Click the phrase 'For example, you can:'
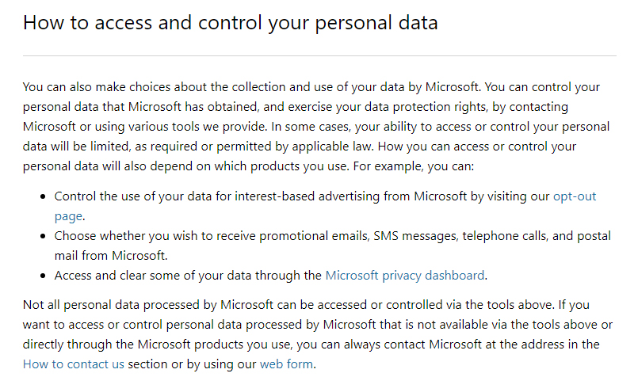The height and width of the screenshot is (377, 638). pos(414,166)
